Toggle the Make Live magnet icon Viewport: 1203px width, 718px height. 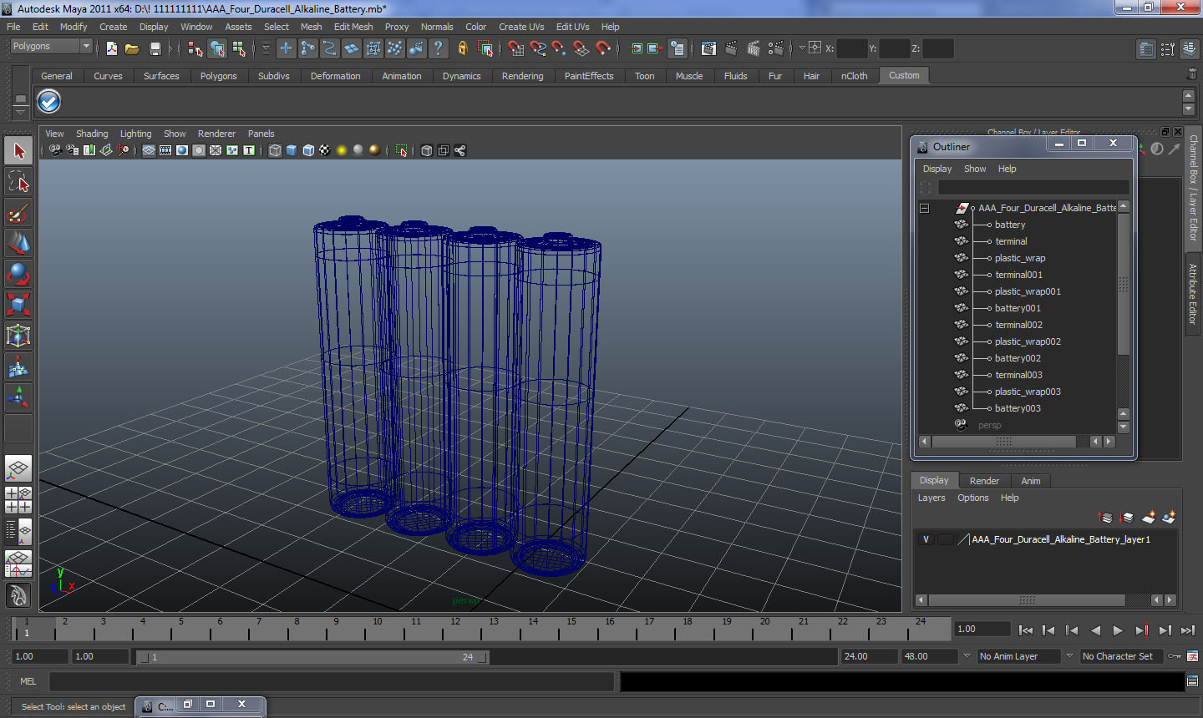tap(603, 48)
